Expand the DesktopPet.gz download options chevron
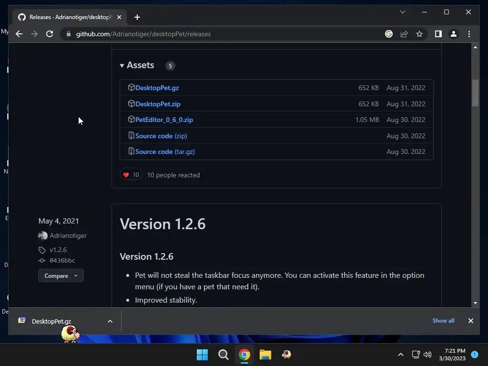Viewport: 488px width, 366px height. (x=110, y=321)
